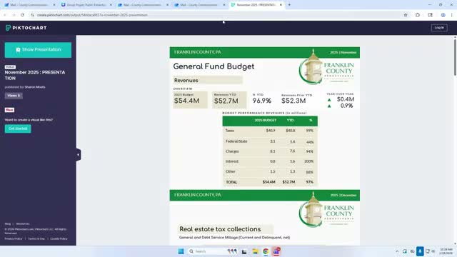The image size is (457, 257).
Task: Open the Windows Start menu
Action: [x=181, y=251]
